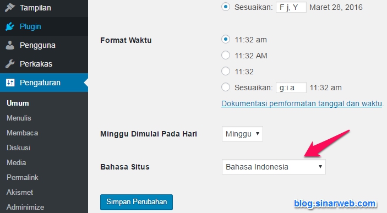Screen dimensions: 387x213
Task: Click the Perkakas wrench icon
Action: (10, 64)
